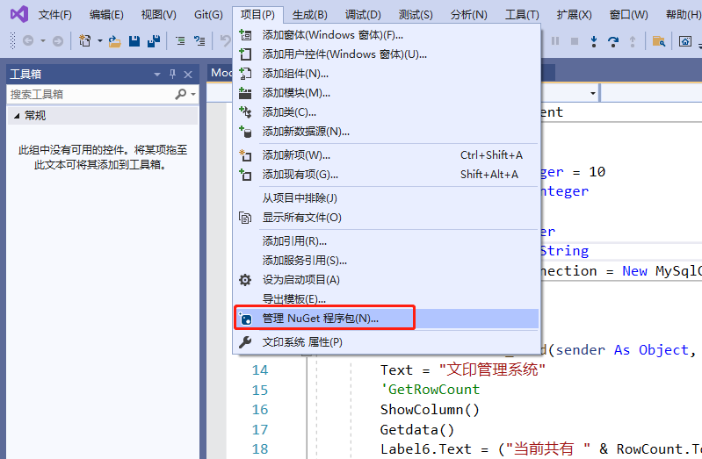Close the 工具箱 toolbox panel
This screenshot has width=702, height=459.
[x=188, y=75]
